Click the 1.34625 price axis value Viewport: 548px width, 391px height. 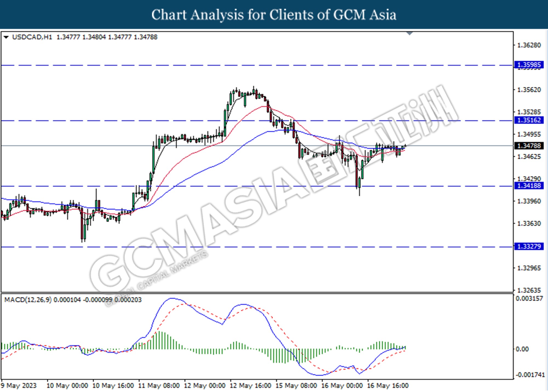coord(529,157)
